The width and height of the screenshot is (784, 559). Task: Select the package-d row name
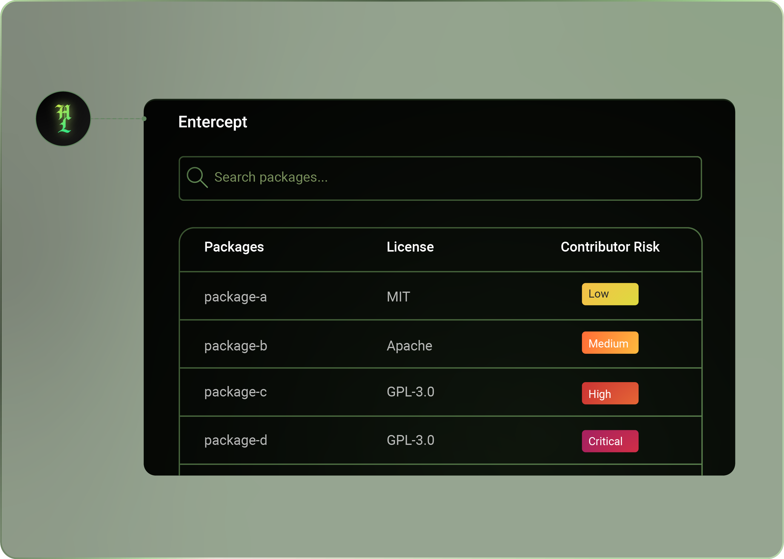click(x=236, y=440)
